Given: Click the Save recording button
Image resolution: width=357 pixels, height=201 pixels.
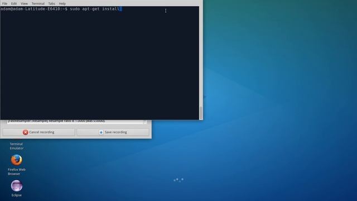Looking at the screenshot, I should pyautogui.click(x=113, y=132).
